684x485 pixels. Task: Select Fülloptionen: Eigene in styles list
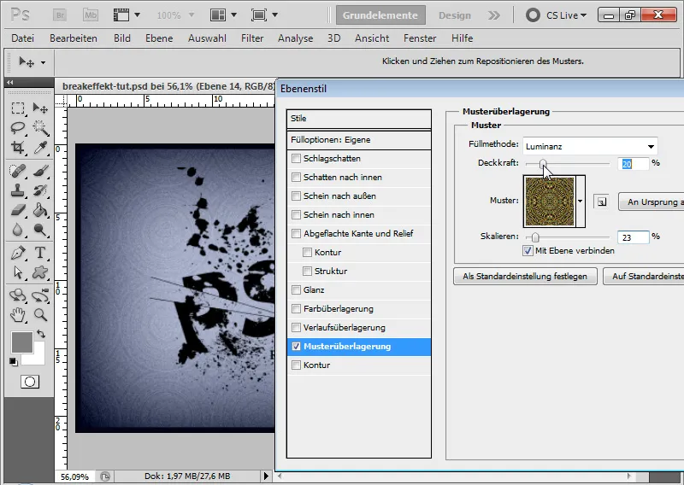[358, 140]
